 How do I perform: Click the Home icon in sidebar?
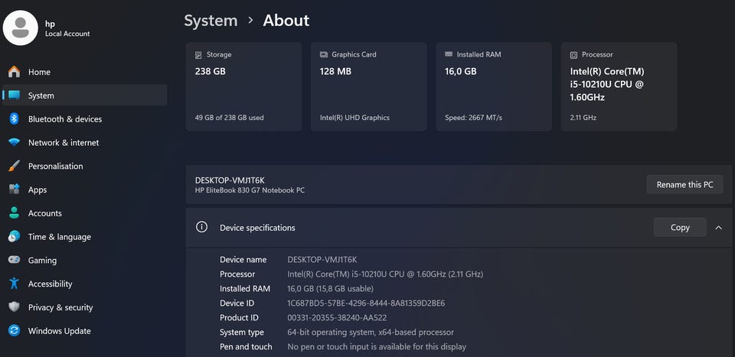tap(14, 72)
